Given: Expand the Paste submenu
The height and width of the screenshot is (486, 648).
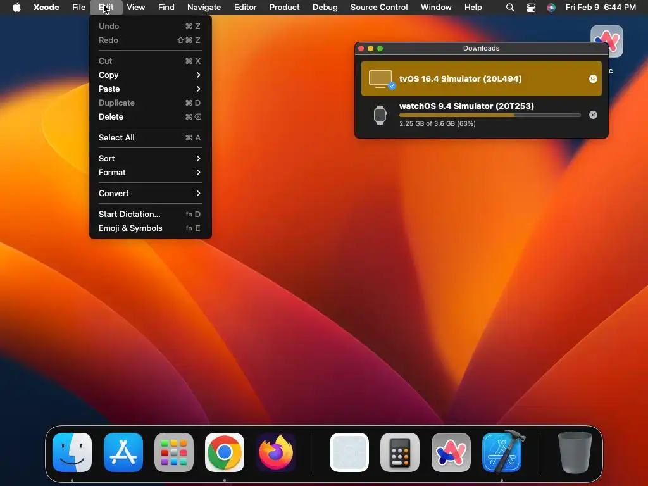Looking at the screenshot, I should 150,89.
